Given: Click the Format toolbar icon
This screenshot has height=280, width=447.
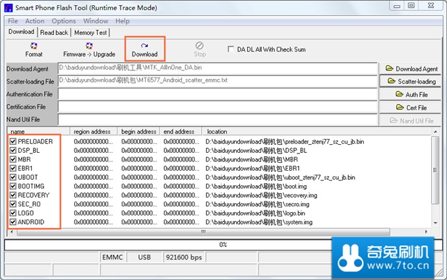Looking at the screenshot, I should [34, 49].
